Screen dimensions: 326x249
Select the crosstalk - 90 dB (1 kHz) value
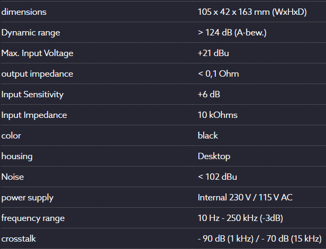tap(225, 239)
